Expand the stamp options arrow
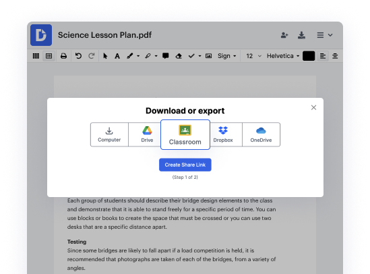Viewport: 370px width, 274px height. (x=200, y=56)
